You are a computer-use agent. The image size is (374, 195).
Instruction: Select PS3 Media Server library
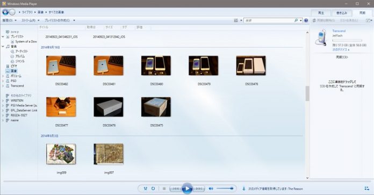pyautogui.click(x=21, y=105)
